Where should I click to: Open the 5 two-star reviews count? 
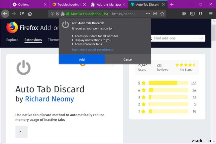[x=195, y=104]
